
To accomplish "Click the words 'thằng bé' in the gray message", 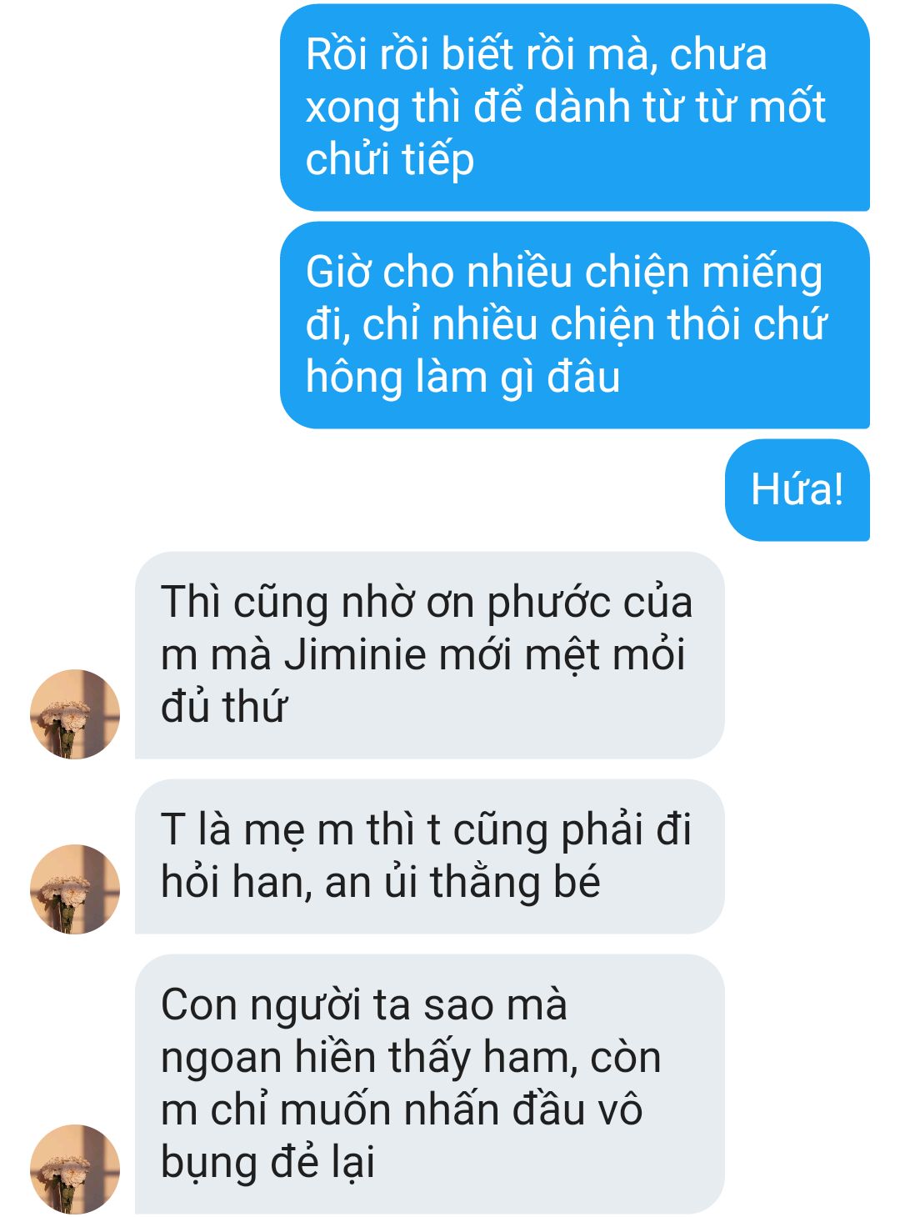I will click(x=515, y=882).
